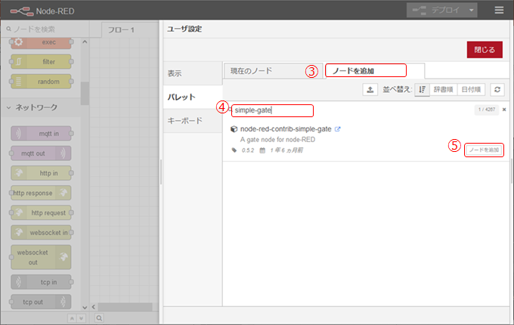Click the search icon in the bottom bar
The image size is (514, 325).
coord(100,318)
